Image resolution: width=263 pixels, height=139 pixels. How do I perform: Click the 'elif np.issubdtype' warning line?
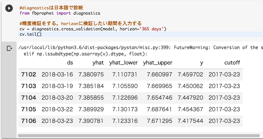[85, 54]
